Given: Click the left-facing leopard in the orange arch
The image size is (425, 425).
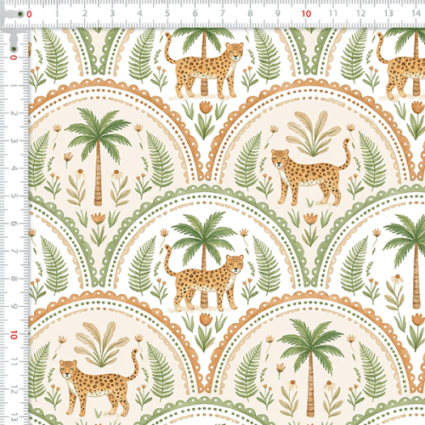Looking at the screenshot, I should pyautogui.click(x=311, y=172).
